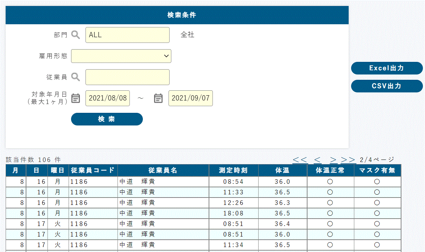Select the 18:08 measurement time cell
The height and width of the screenshot is (252, 425).
234,213
